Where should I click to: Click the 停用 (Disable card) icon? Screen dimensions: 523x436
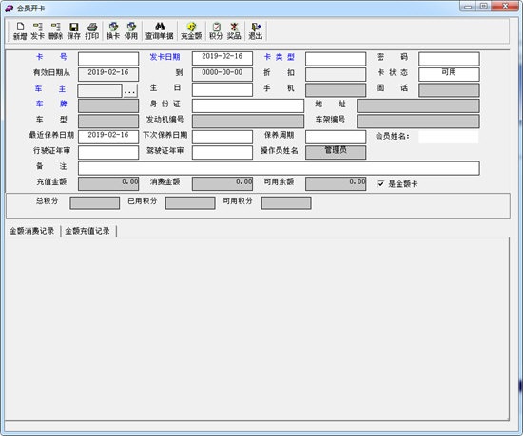(x=131, y=31)
